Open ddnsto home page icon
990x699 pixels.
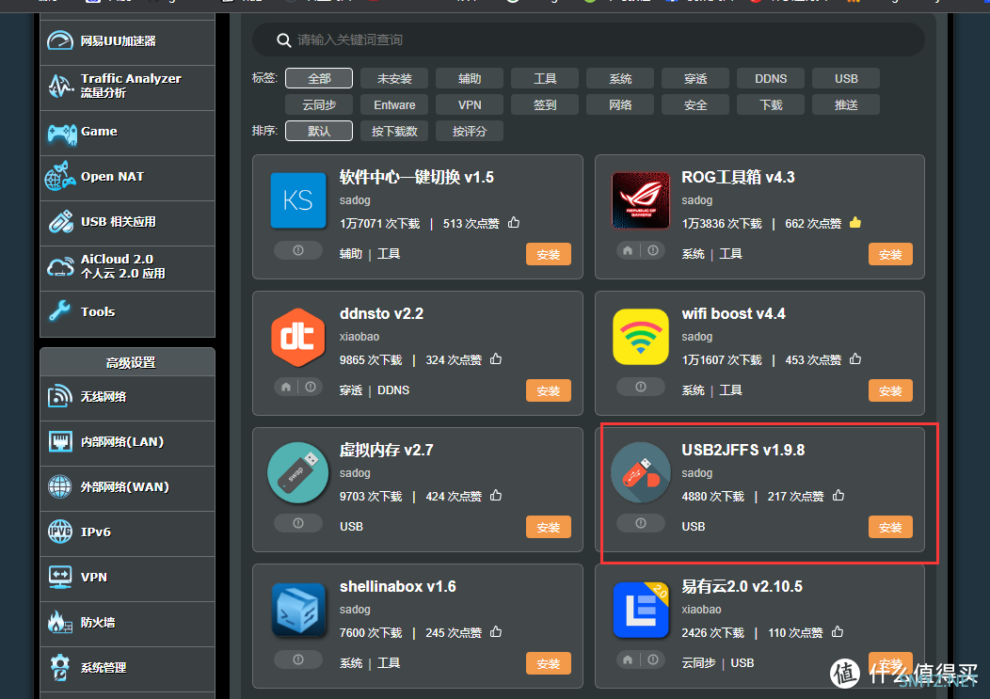click(286, 387)
